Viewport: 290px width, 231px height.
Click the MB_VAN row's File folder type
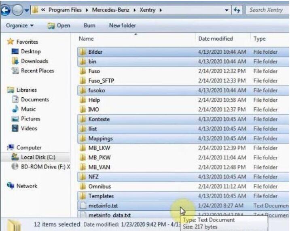click(x=265, y=167)
